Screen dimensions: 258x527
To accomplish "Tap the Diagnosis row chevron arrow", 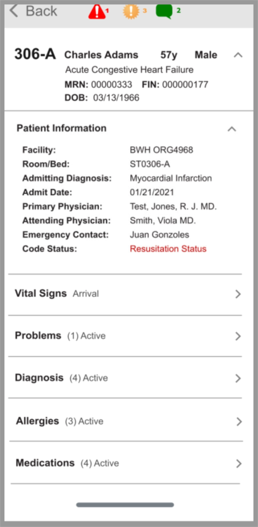I will 238,378.
